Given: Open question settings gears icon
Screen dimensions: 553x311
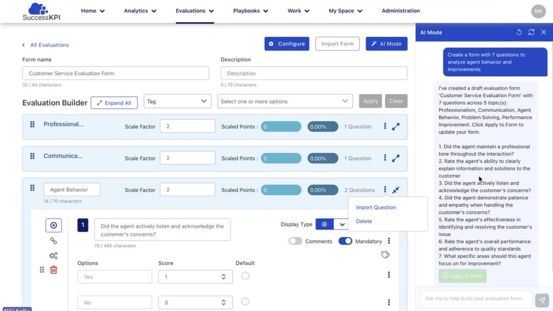Looking at the screenshot, I should pyautogui.click(x=53, y=255).
